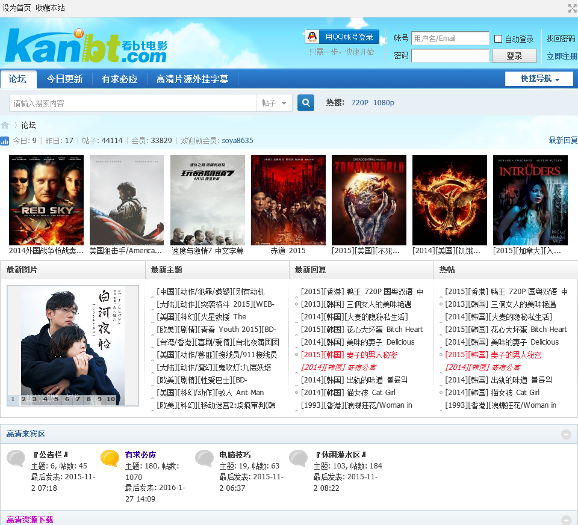
Task: Go to home via breadcrumb house icon
Action: (5, 125)
